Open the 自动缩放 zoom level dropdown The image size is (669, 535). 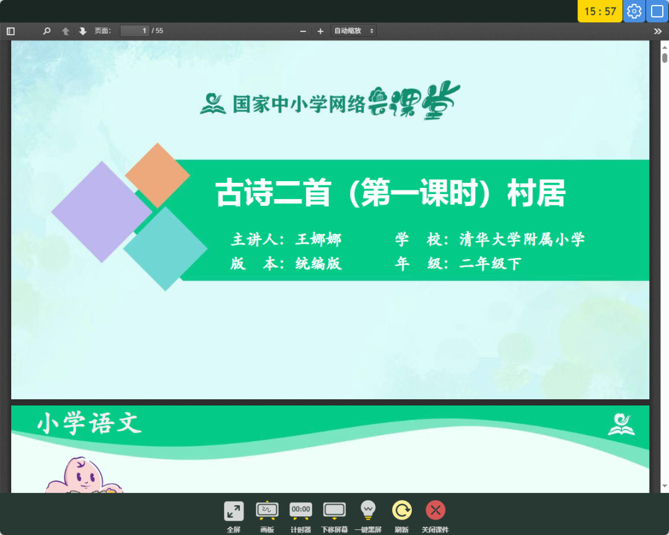[x=353, y=30]
